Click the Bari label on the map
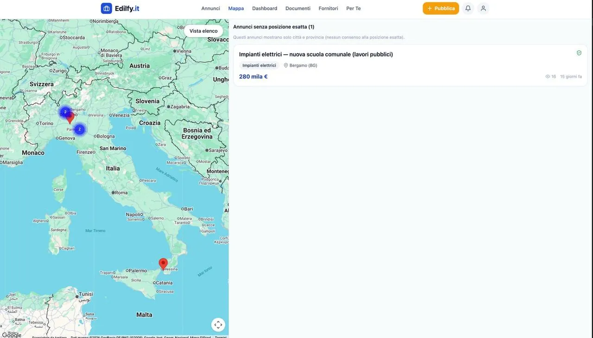 [x=188, y=209]
